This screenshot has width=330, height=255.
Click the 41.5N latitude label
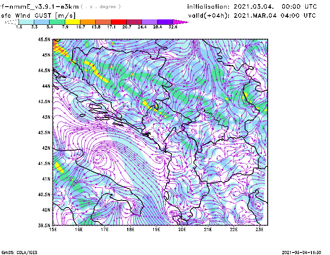pyautogui.click(x=44, y=163)
